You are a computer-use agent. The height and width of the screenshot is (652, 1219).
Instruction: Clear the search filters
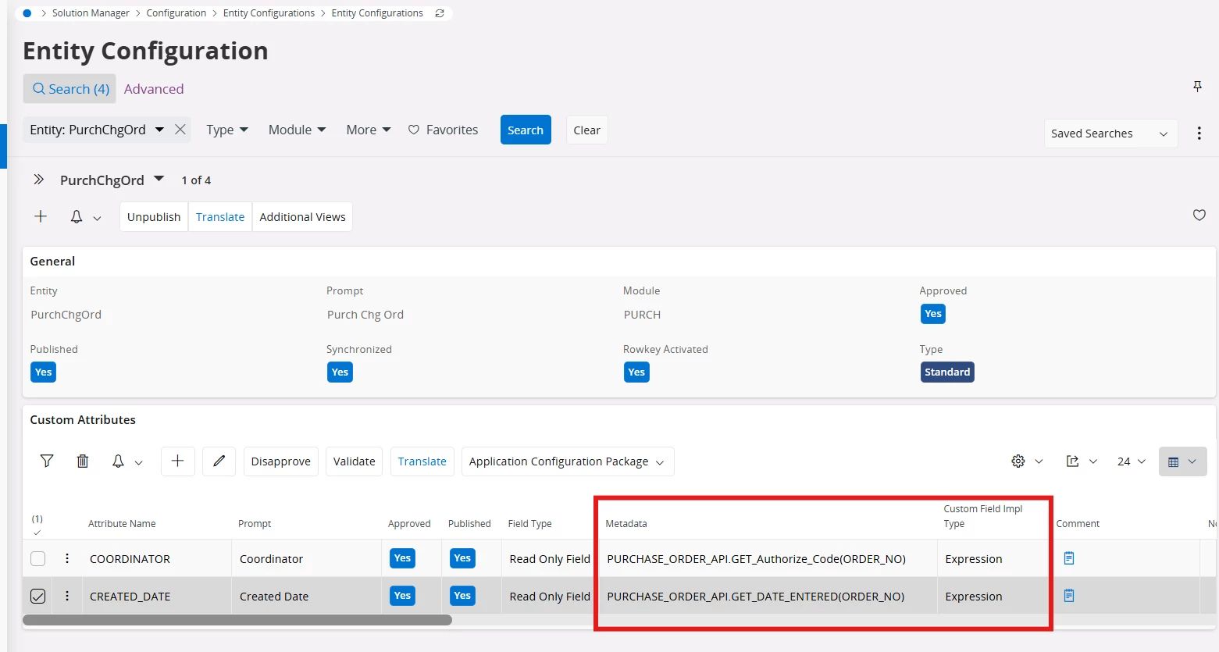pos(586,130)
